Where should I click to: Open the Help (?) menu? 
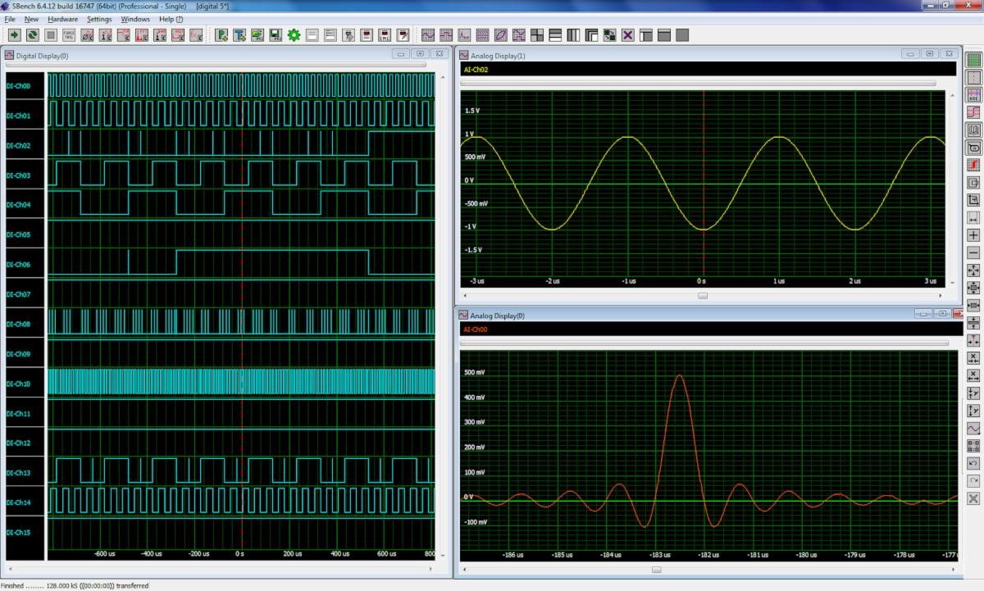(171, 19)
